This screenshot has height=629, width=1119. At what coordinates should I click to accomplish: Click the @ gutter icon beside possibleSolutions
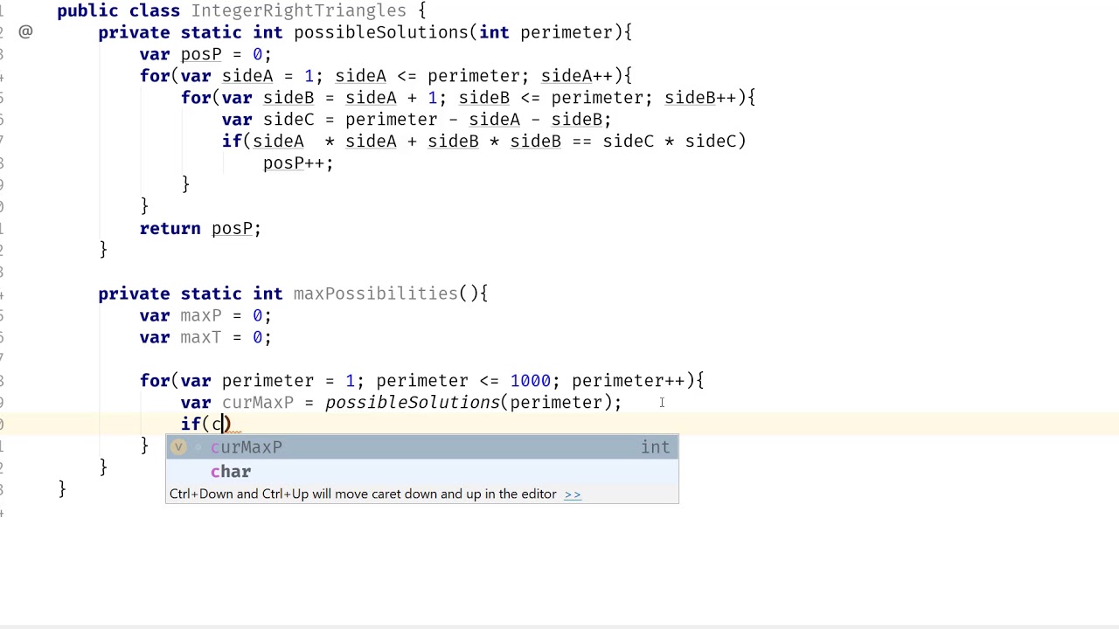25,32
